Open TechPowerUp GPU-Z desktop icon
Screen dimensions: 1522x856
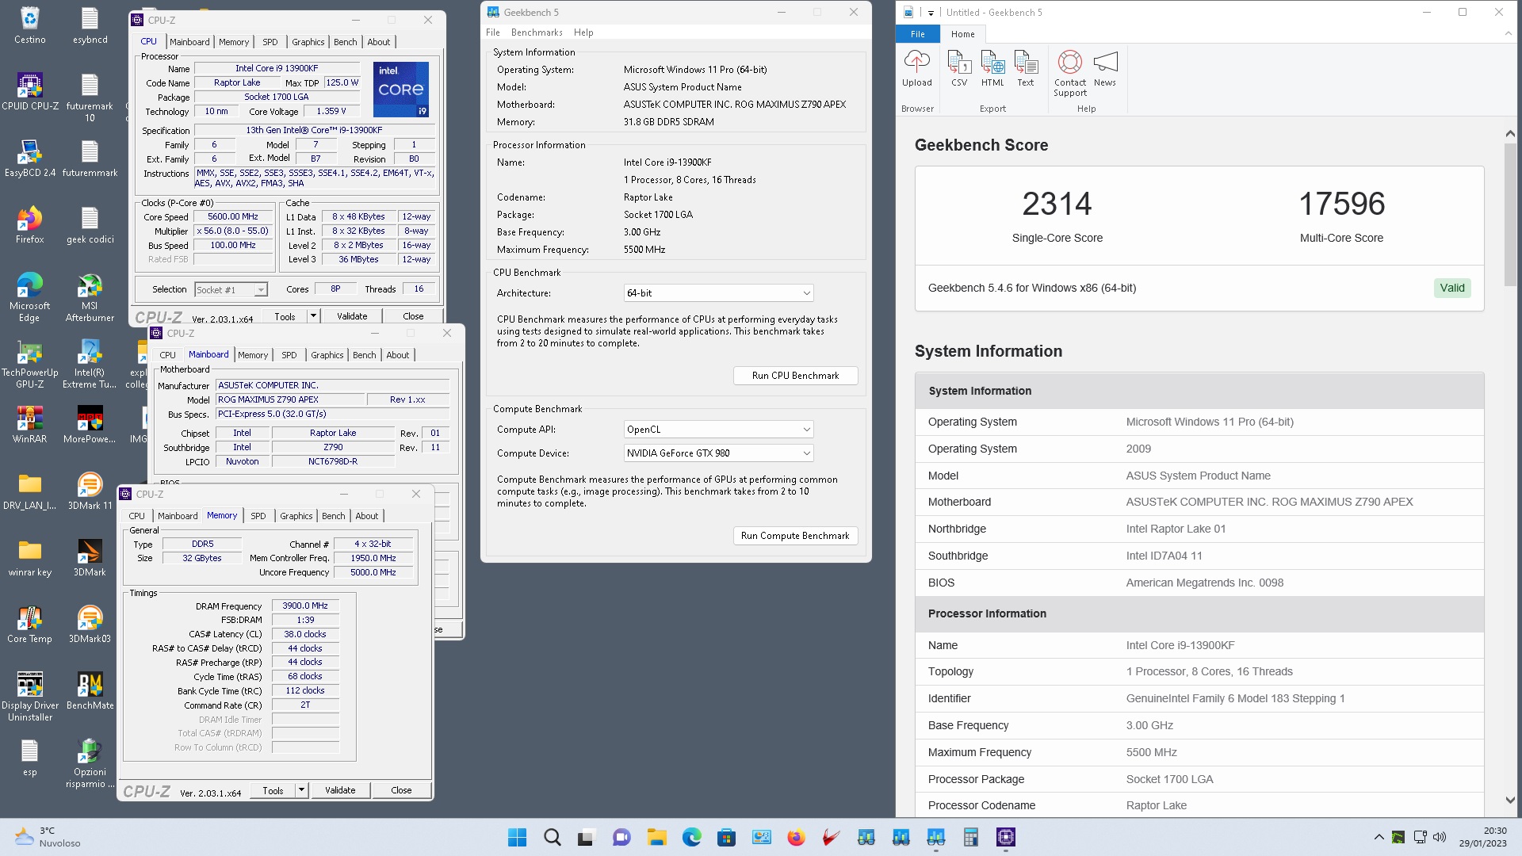[x=29, y=364]
